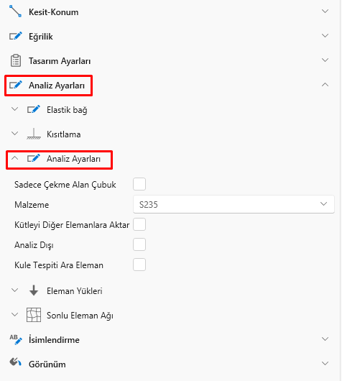The height and width of the screenshot is (381, 342).
Task: Open the Malzeme S235 dropdown
Action: point(234,204)
